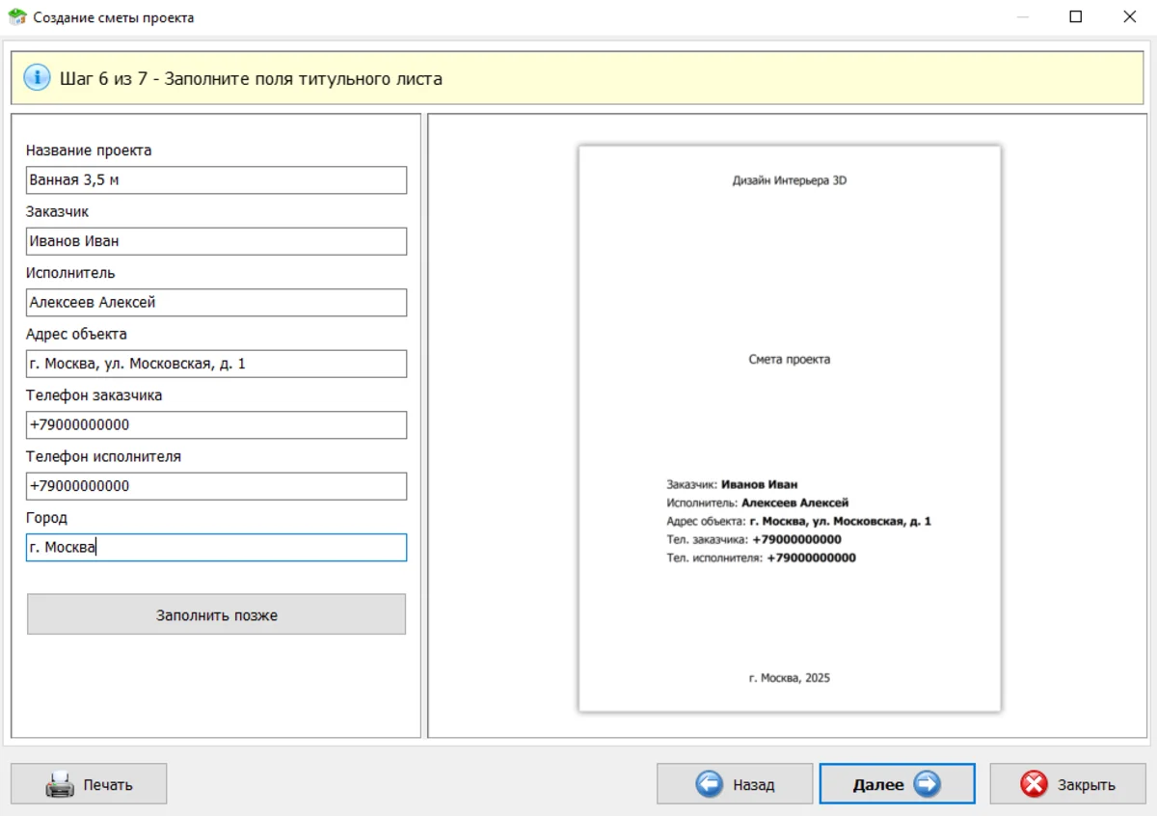This screenshot has height=816, width=1157.
Task: Place cursor in the Город field
Action: [x=216, y=548]
